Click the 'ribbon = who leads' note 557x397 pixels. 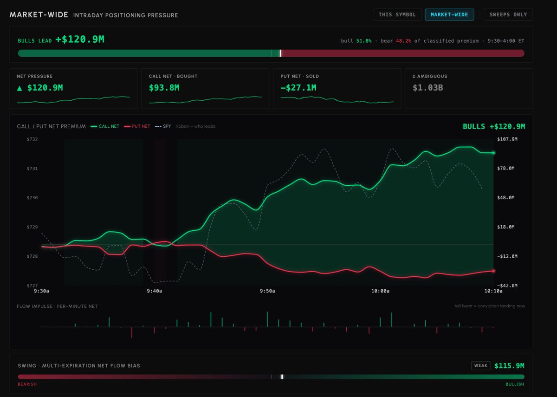(195, 126)
